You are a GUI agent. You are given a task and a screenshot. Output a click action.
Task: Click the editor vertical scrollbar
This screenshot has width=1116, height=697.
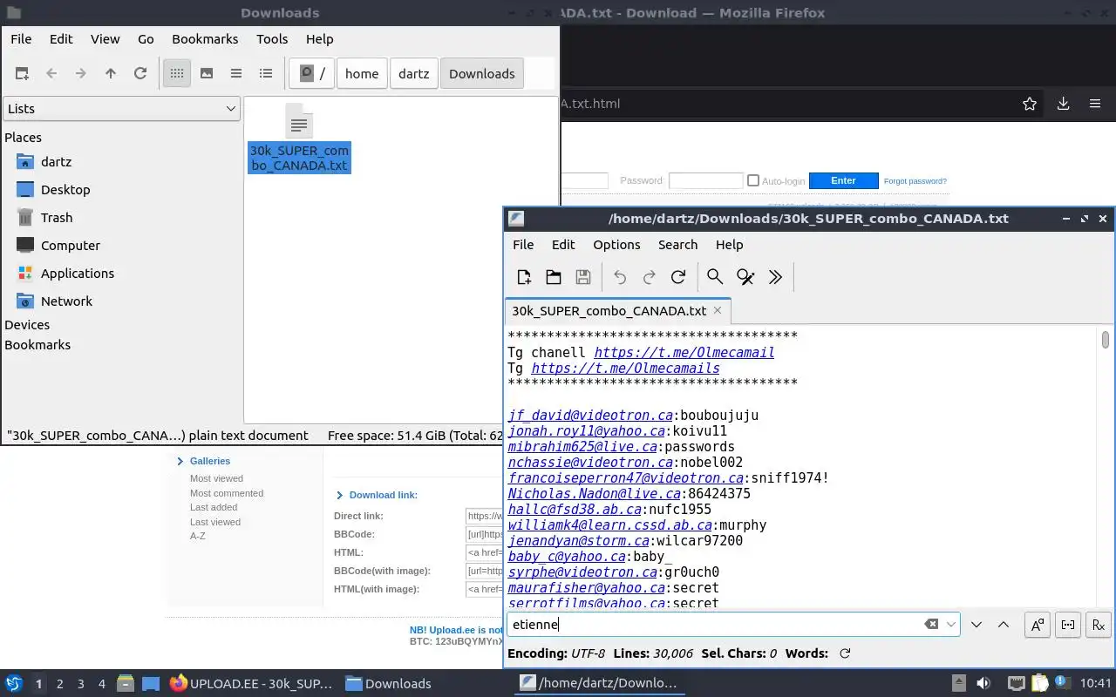click(1106, 339)
